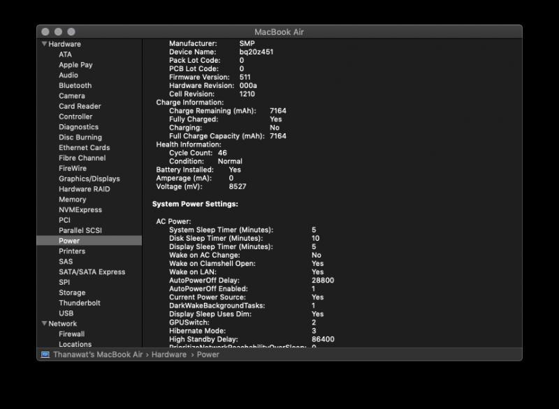Select the Hardware Revision value 000a

click(x=248, y=85)
